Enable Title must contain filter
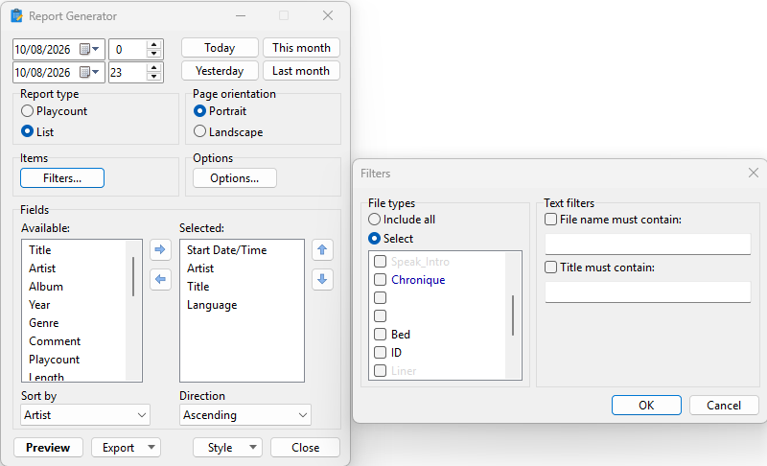The height and width of the screenshot is (466, 767). pyautogui.click(x=550, y=267)
